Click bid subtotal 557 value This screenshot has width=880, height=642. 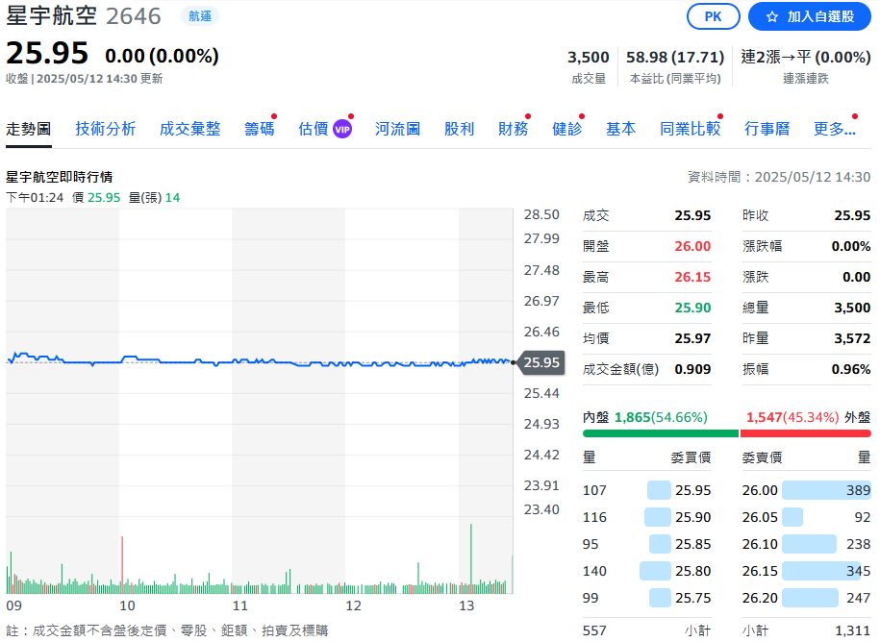(594, 630)
